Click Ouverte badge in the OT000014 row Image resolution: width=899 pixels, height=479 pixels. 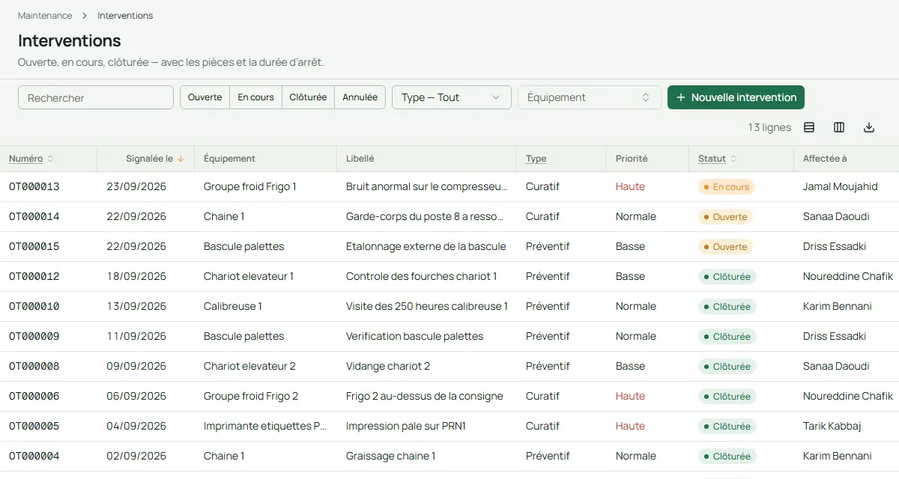[x=725, y=216]
